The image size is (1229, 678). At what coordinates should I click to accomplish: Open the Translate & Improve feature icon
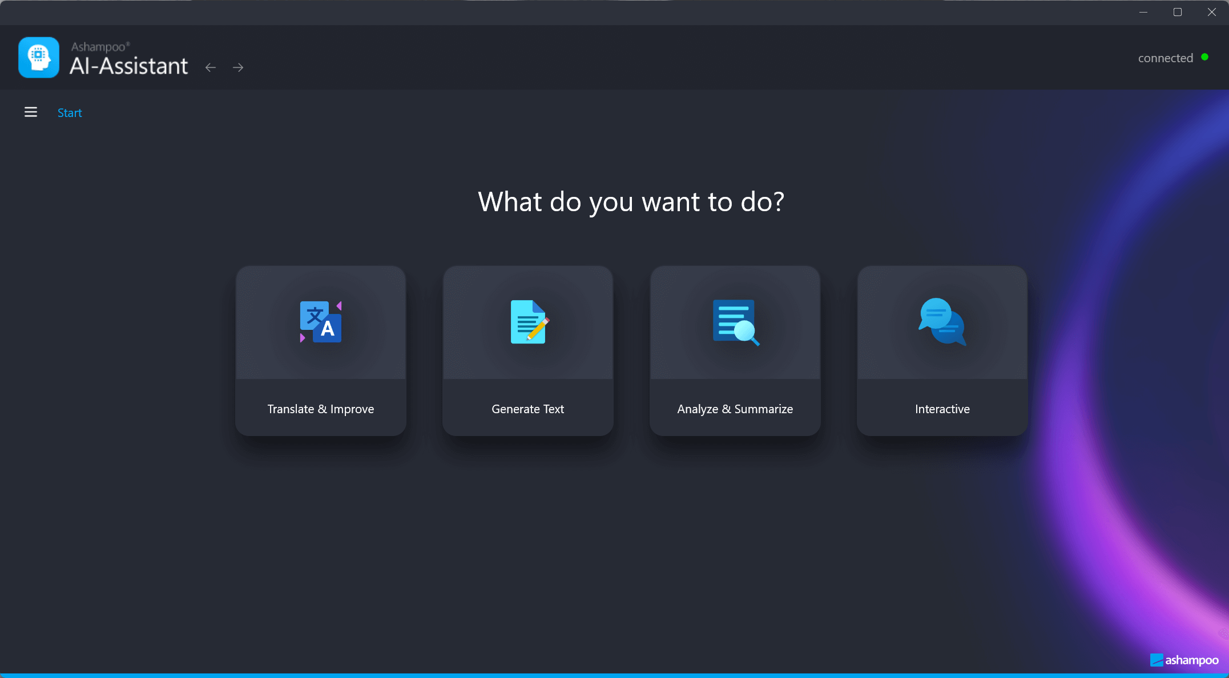(x=320, y=322)
